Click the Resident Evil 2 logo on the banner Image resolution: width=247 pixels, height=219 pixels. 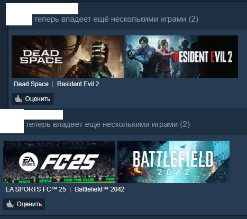tap(203, 57)
